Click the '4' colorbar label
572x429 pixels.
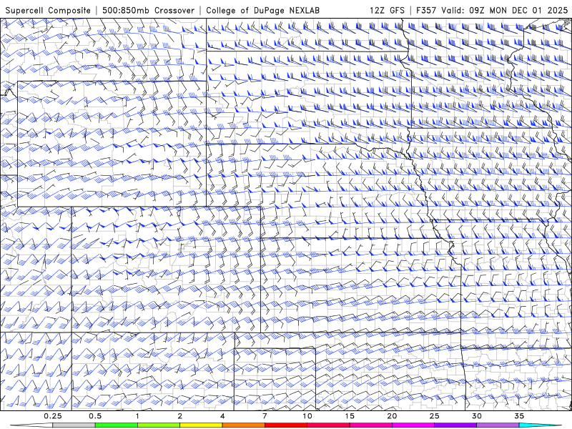click(x=222, y=416)
